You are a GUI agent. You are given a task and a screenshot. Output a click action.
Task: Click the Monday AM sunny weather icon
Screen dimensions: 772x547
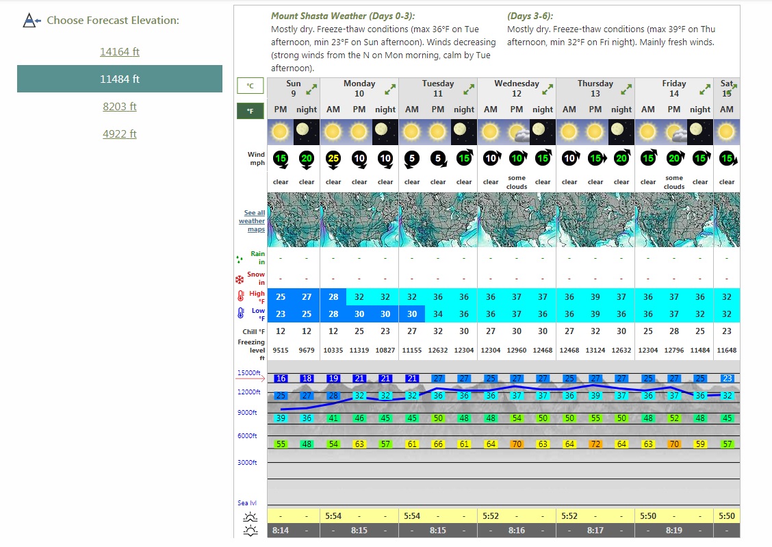coord(333,132)
